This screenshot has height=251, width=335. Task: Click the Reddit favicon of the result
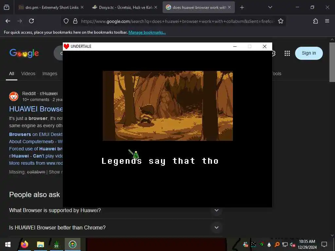14,96
